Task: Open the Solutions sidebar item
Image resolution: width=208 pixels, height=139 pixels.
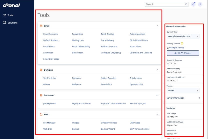Action: coord(10,23)
